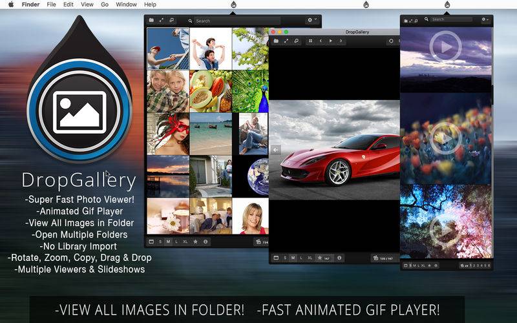Click the new viewer icon in left gallery toolbar

(x=172, y=21)
